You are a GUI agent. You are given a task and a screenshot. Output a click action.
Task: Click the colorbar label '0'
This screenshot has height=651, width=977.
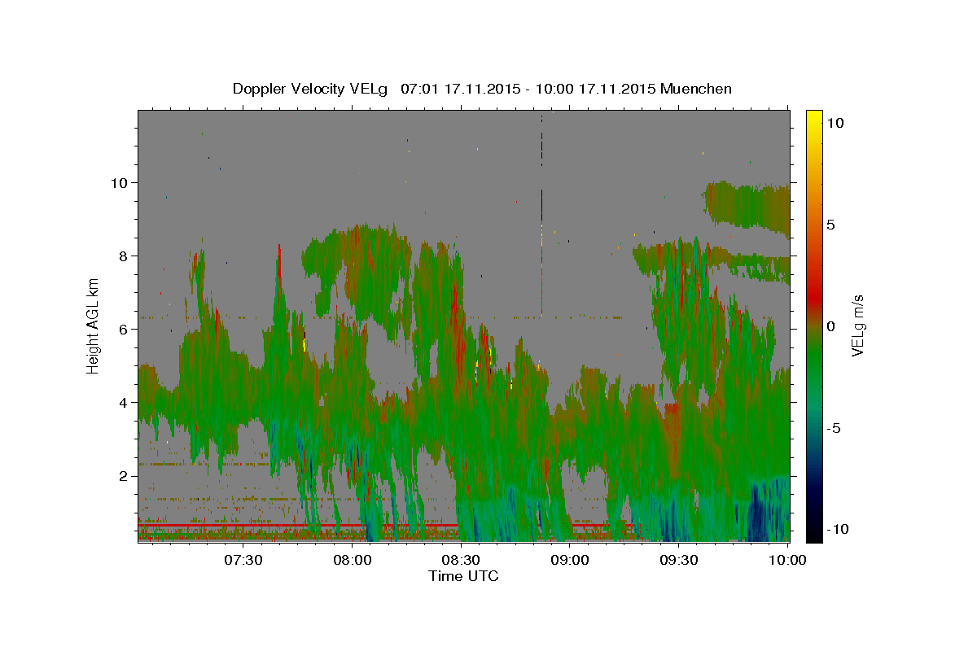pyautogui.click(x=830, y=326)
